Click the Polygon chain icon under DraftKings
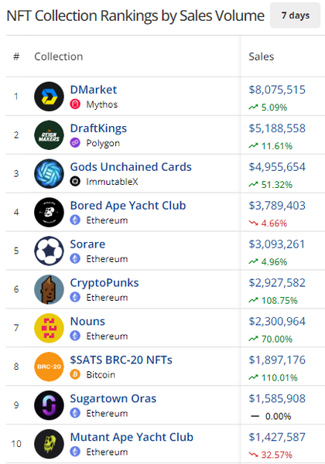325x464 pixels. pos(75,143)
